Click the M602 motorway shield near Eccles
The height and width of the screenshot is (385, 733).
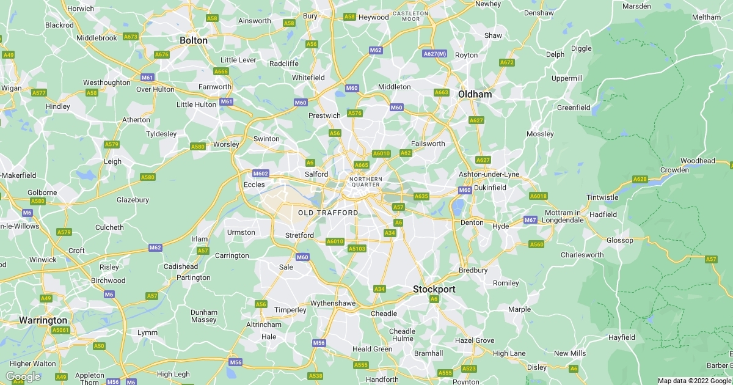[261, 174]
